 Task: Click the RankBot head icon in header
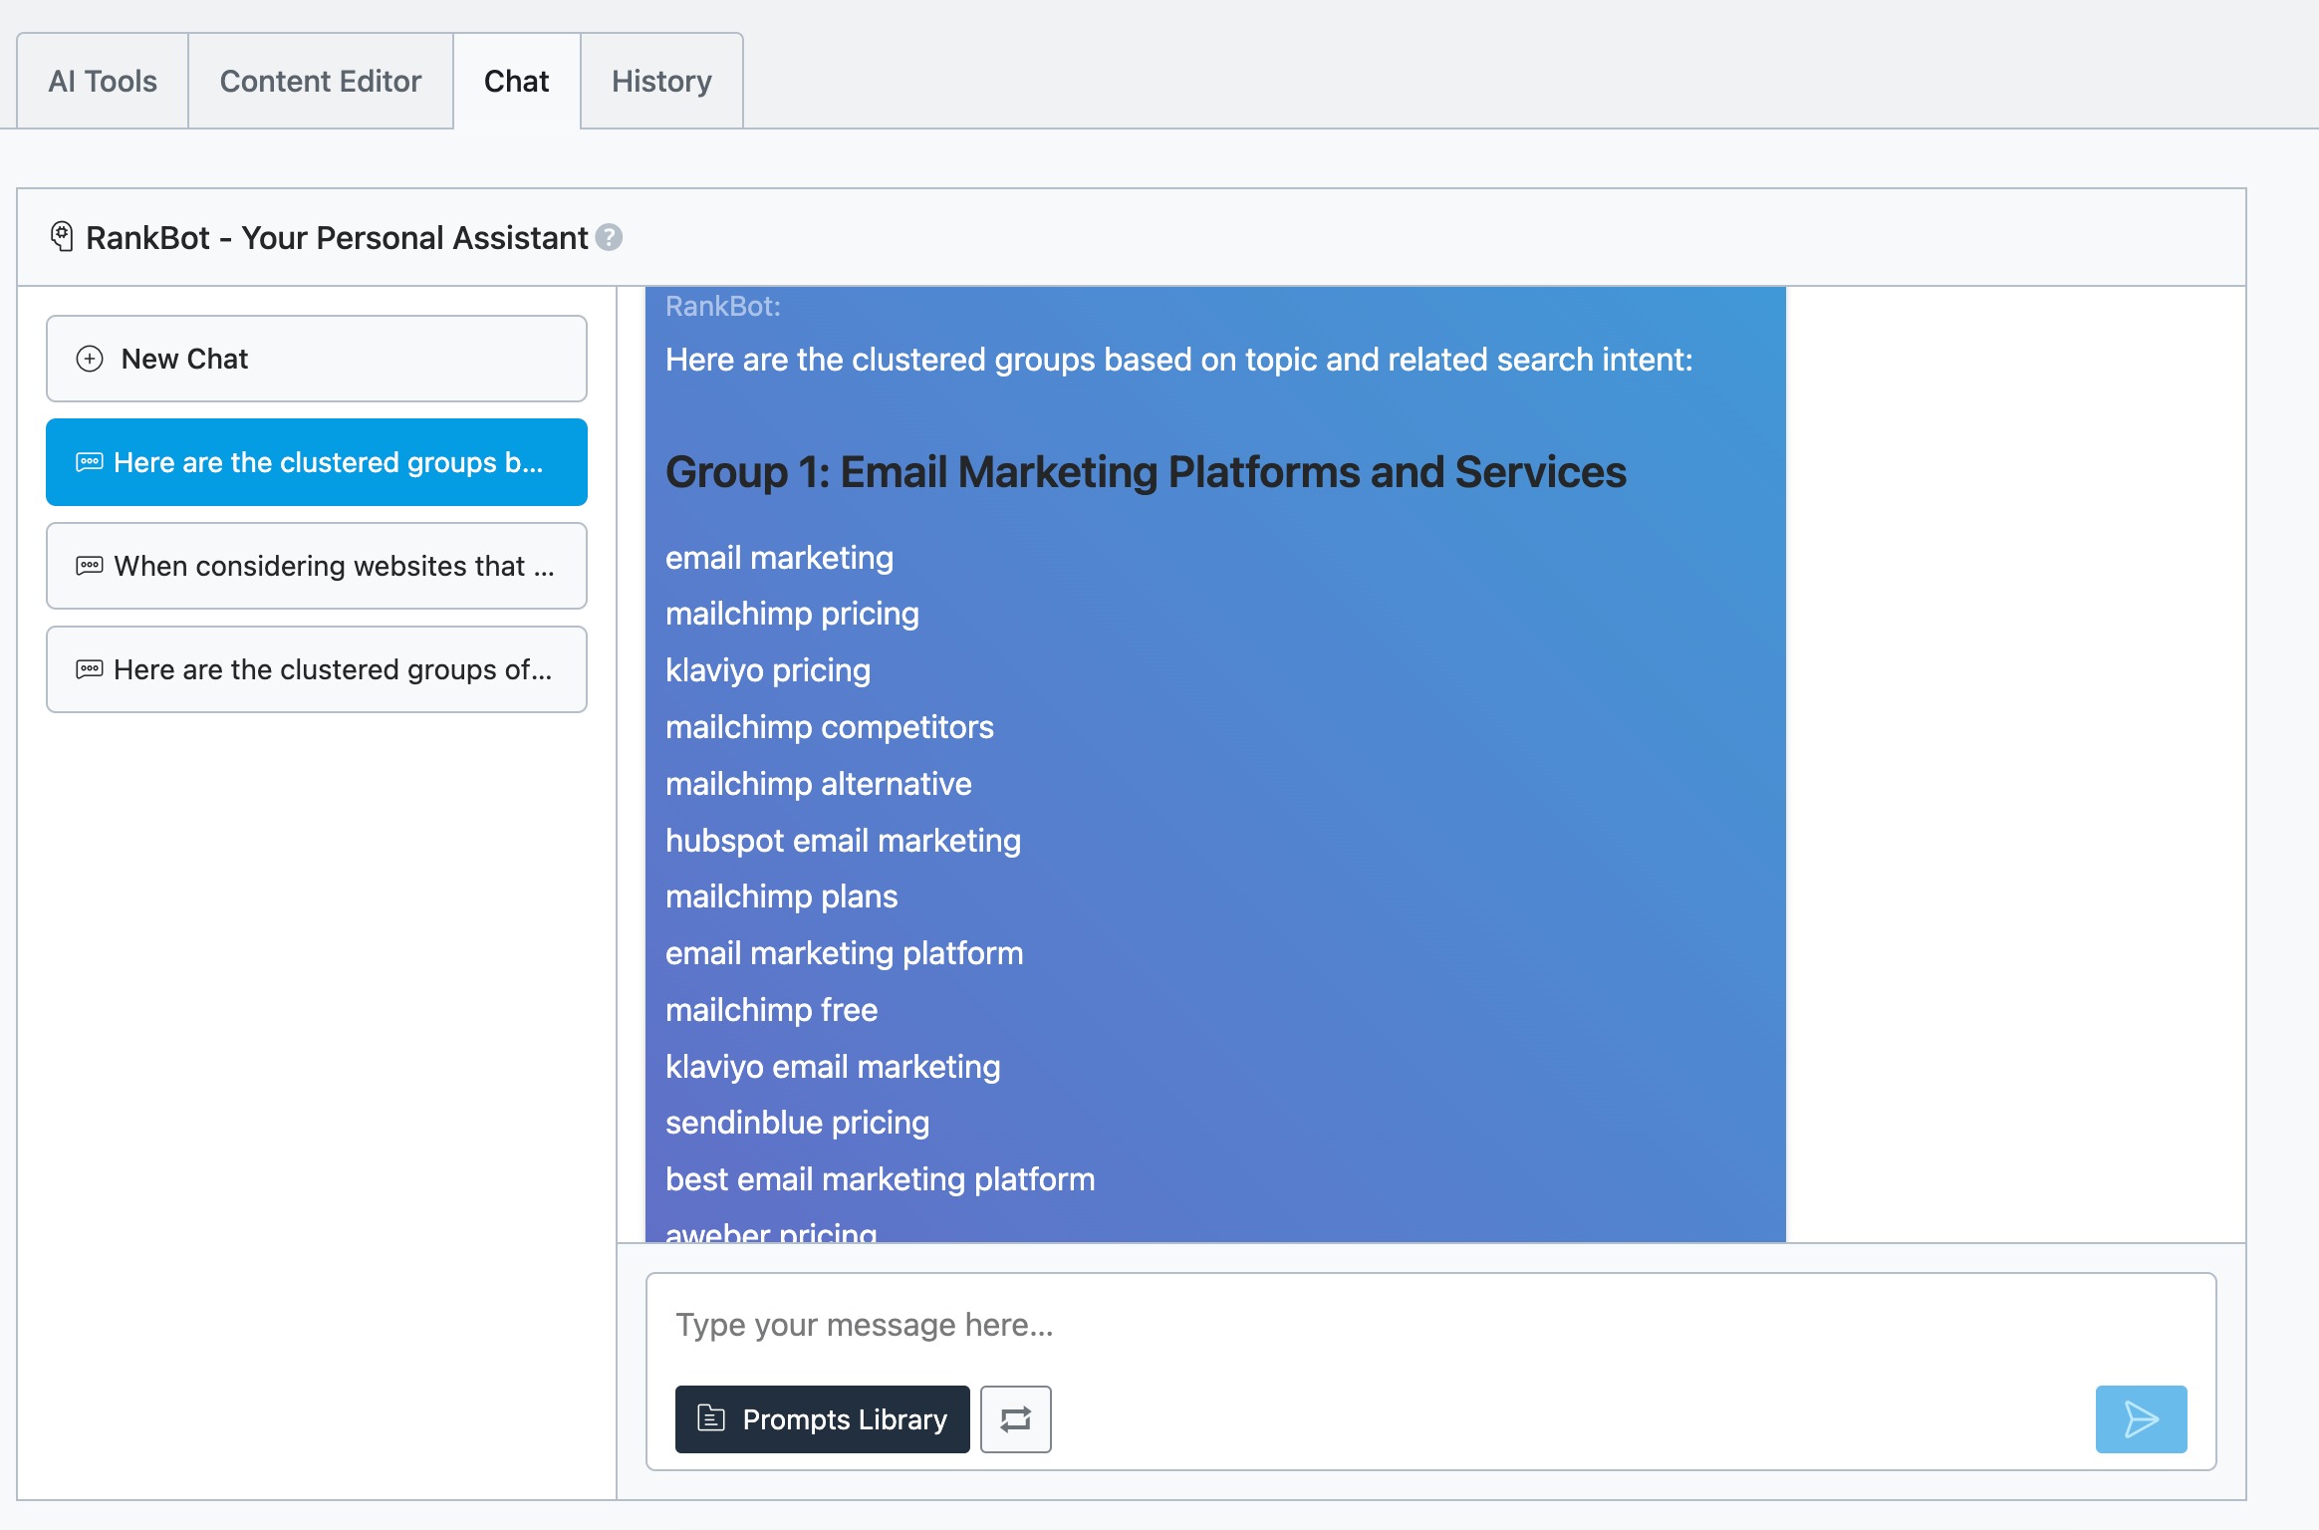point(62,237)
